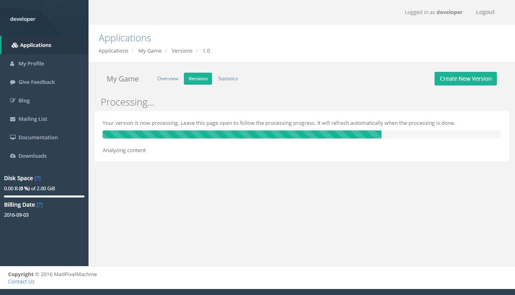Open the Applications sidebar menu item

[x=44, y=45]
